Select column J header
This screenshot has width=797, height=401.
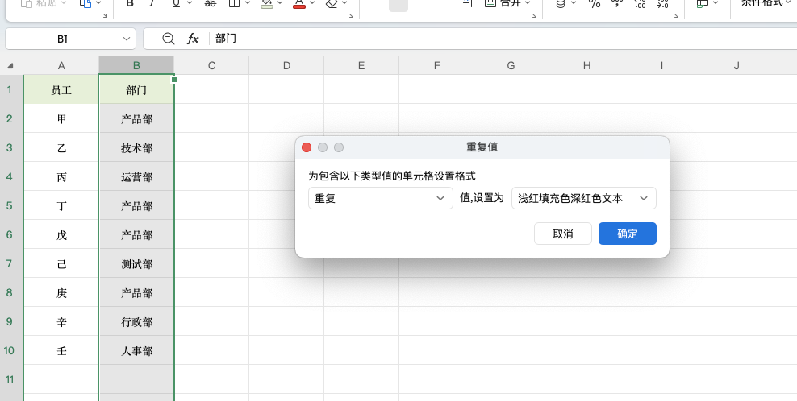click(x=736, y=65)
